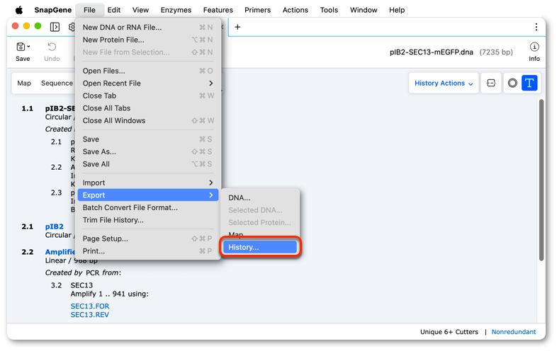Switch to circular graphic history view

click(x=512, y=83)
